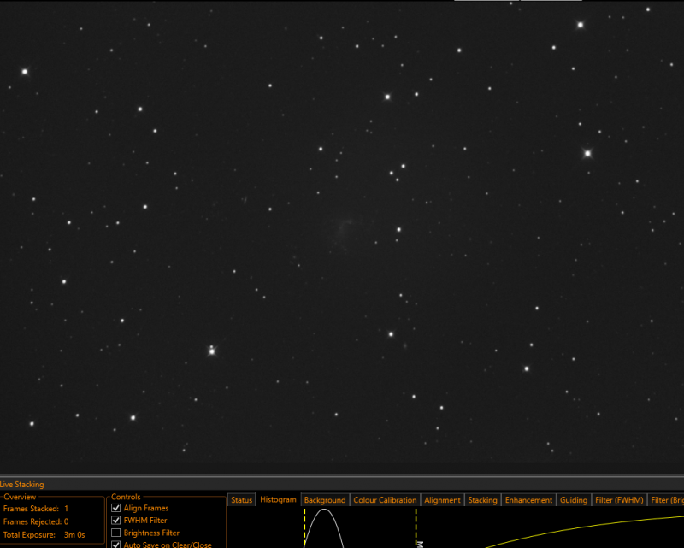Open the Background tab
This screenshot has width=684, height=548.
pos(325,500)
